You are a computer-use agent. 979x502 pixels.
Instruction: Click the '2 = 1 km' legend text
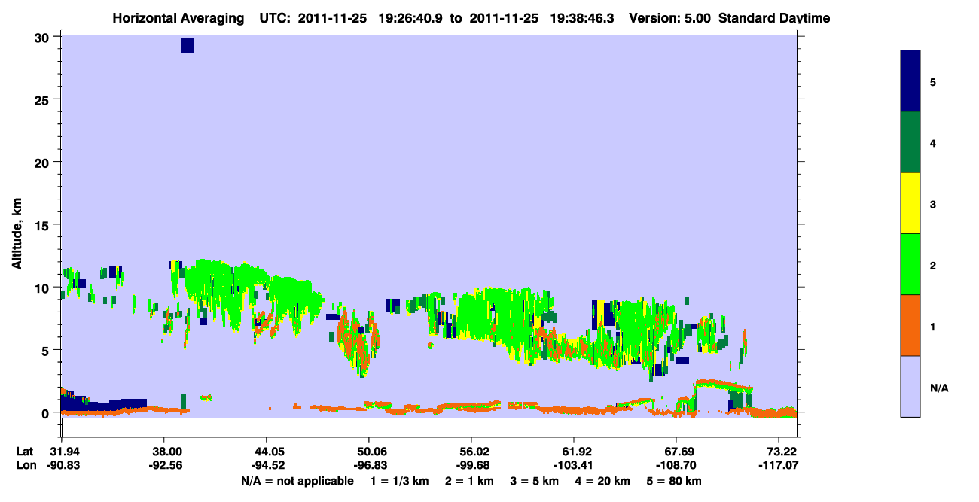coord(469,481)
